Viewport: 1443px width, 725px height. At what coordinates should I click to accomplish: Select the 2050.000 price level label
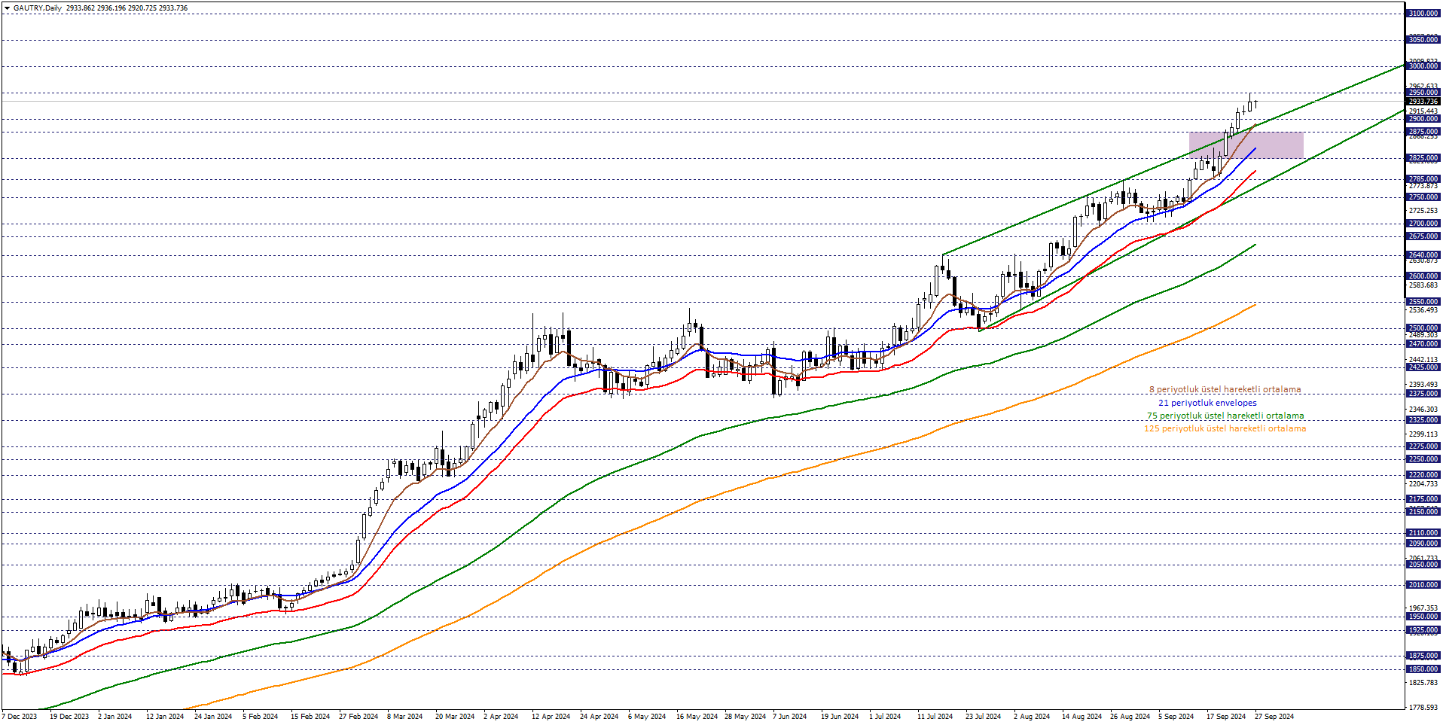pyautogui.click(x=1423, y=565)
